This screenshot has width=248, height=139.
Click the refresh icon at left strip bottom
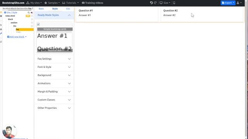click(1, 42)
